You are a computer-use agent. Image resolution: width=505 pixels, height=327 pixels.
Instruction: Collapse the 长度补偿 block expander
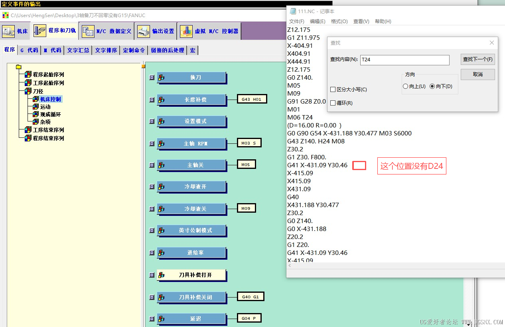(x=152, y=100)
